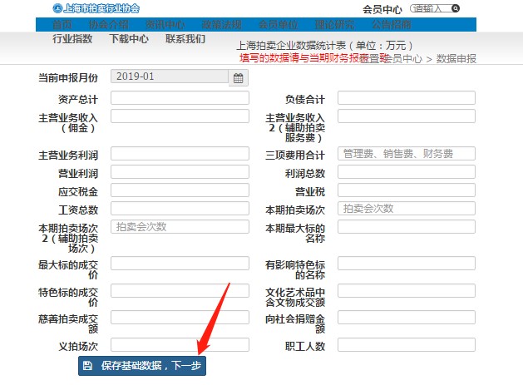Screen dimensions: 523x385
Task: Open the 行业指数 menu item
Action: tap(72, 39)
